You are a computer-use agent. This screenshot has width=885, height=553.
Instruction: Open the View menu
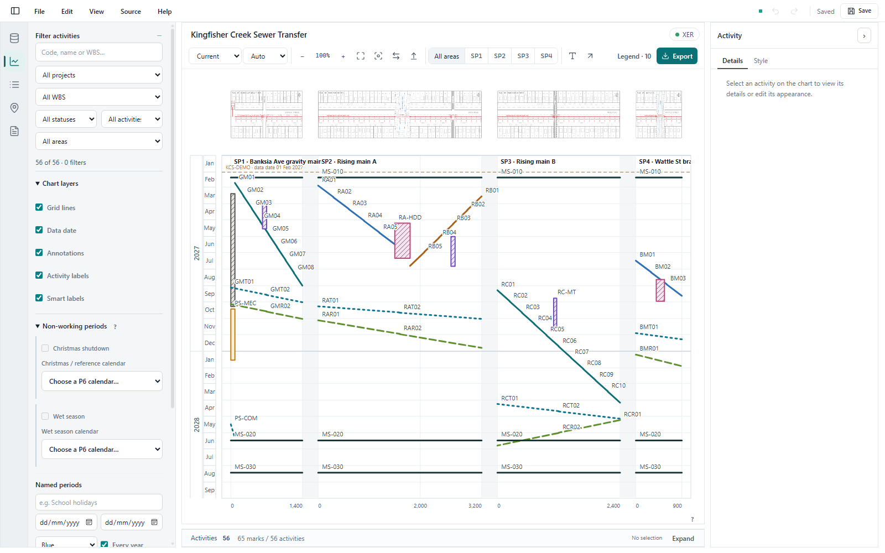pos(97,11)
